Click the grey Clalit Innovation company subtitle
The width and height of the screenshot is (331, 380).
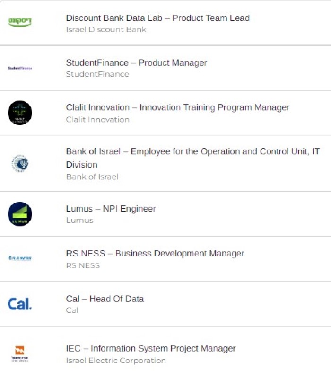98,120
